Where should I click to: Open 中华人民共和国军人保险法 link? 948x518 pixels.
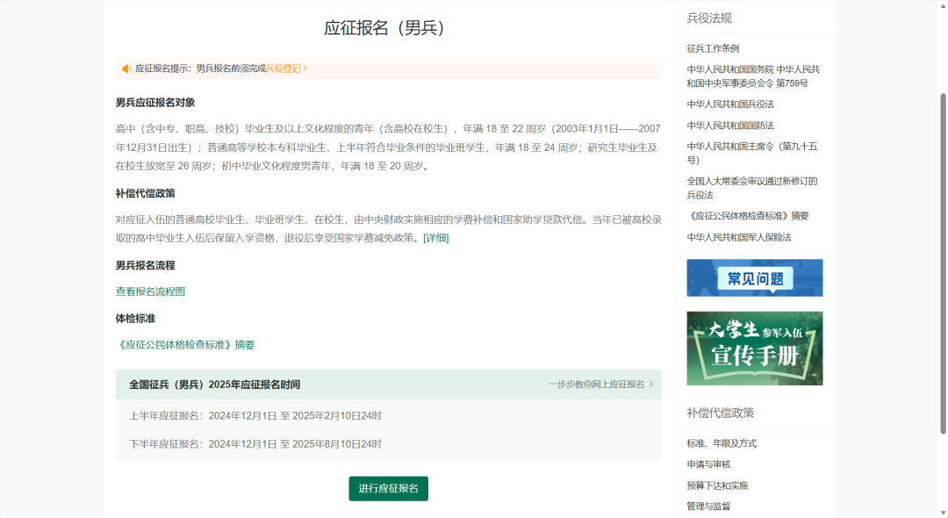[739, 237]
